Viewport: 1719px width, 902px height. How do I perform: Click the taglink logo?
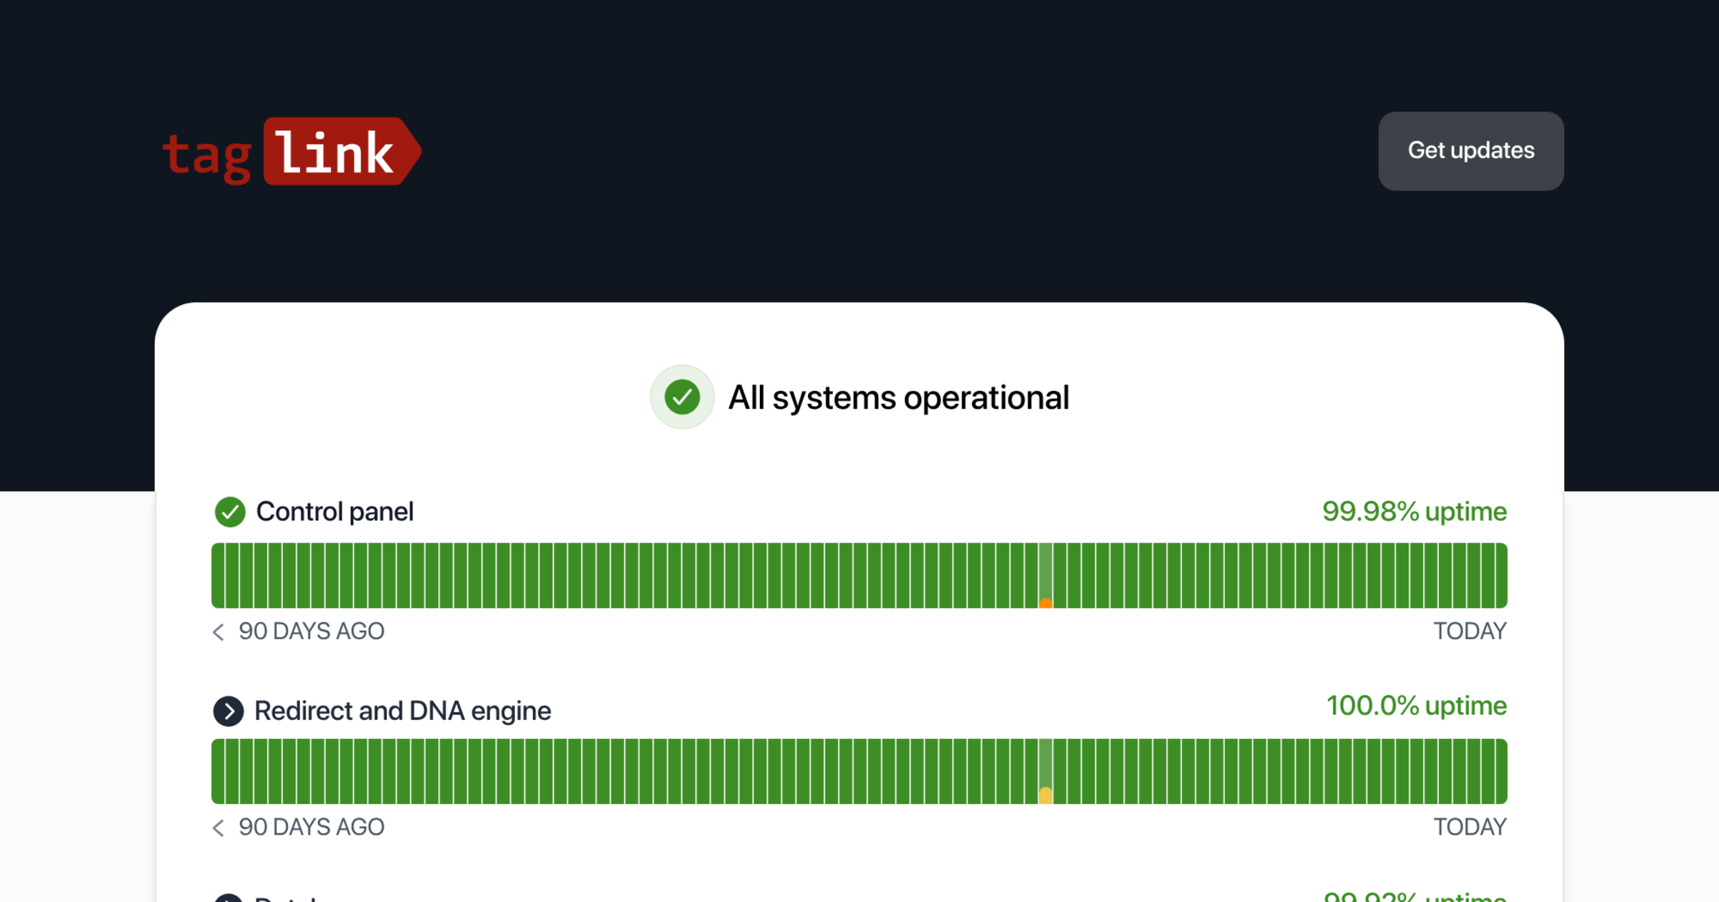click(x=292, y=152)
